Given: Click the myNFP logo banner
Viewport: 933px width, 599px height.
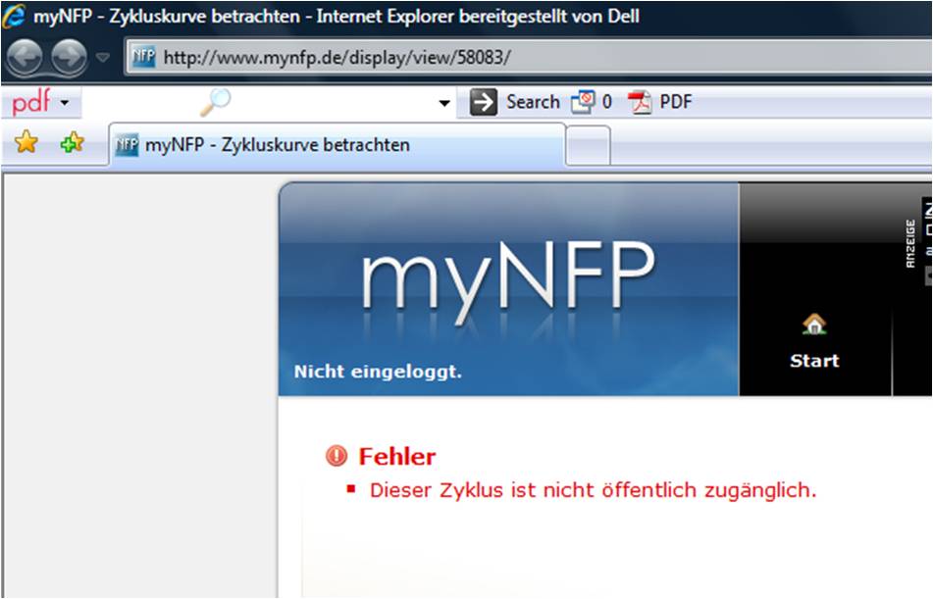Looking at the screenshot, I should pyautogui.click(x=507, y=284).
